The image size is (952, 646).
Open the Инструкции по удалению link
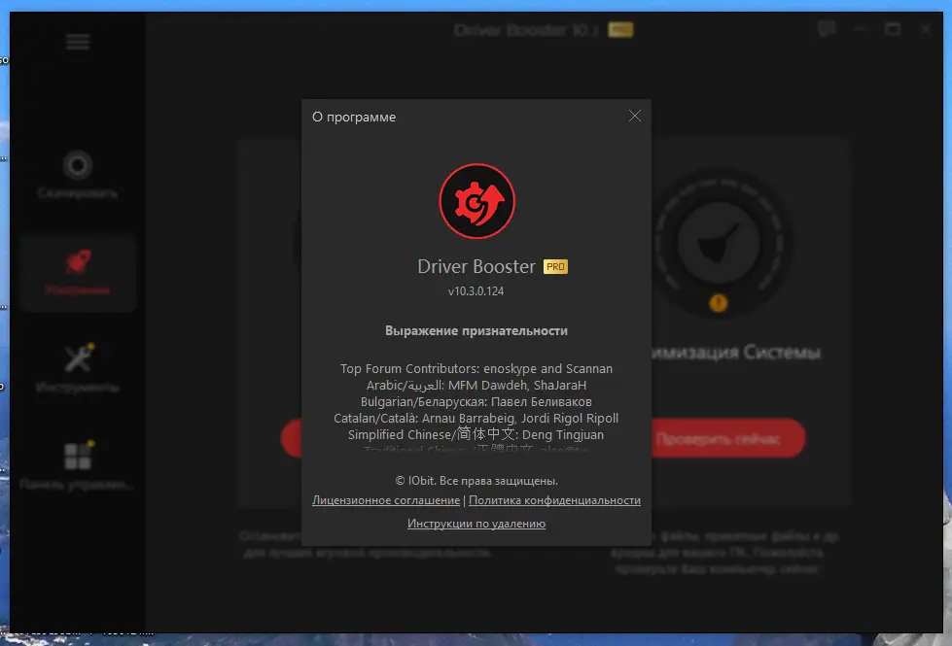pos(476,524)
